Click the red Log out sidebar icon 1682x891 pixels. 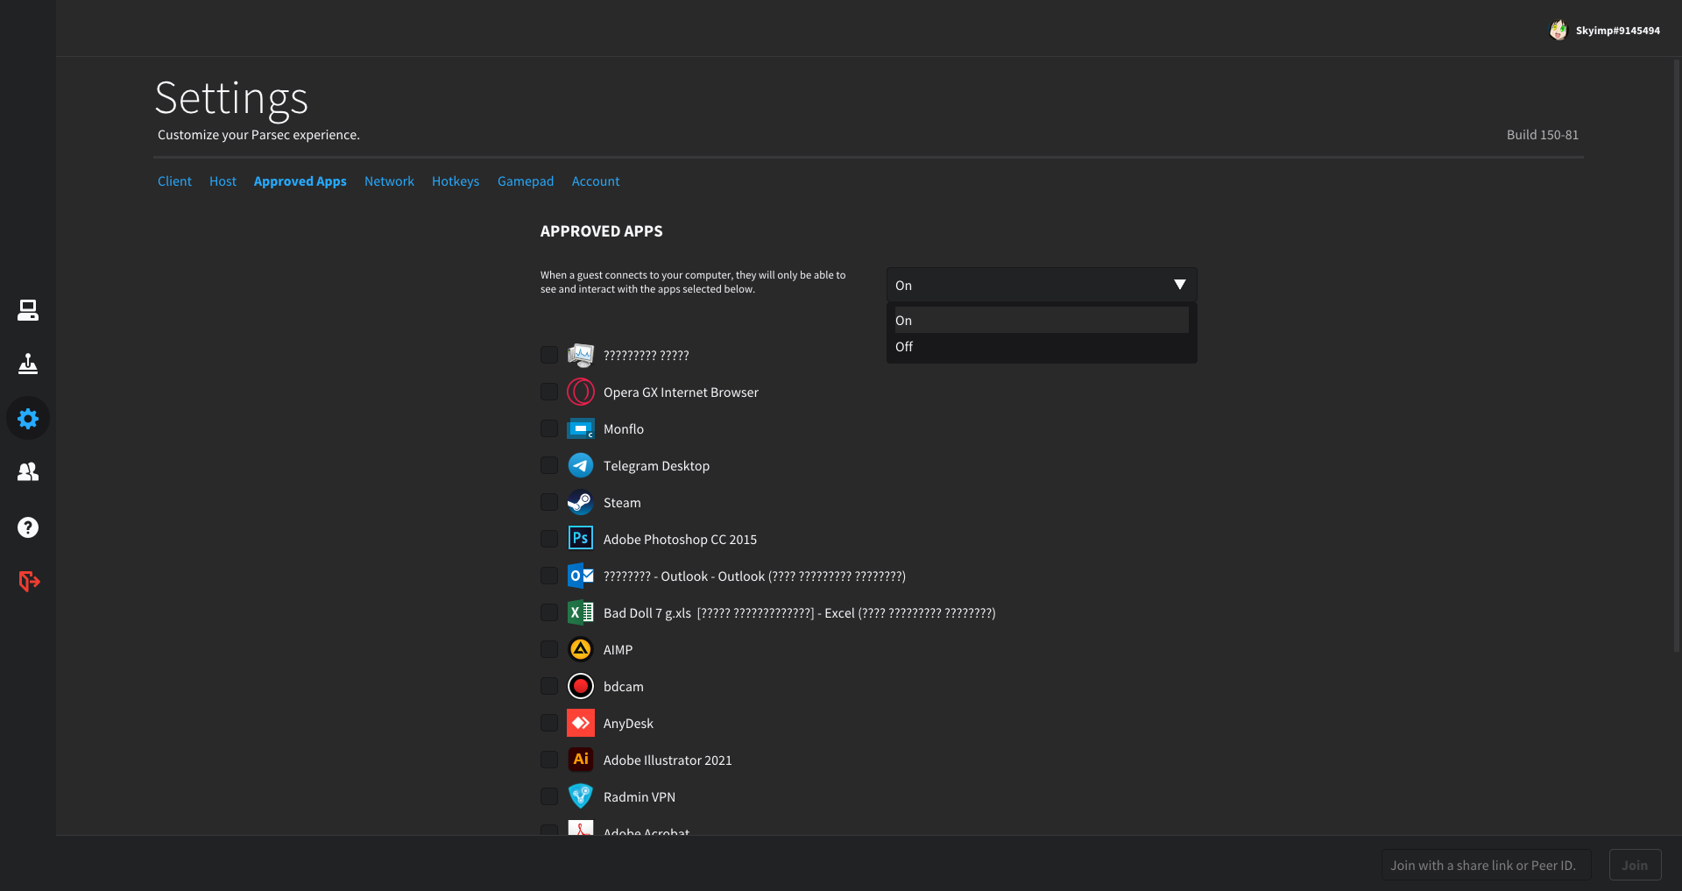coord(29,581)
